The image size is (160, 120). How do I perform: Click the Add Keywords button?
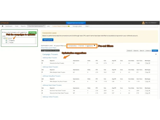[48, 40]
